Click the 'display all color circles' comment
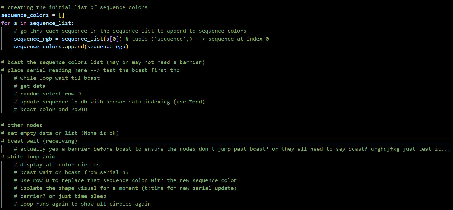453x210 pixels. 57,165
